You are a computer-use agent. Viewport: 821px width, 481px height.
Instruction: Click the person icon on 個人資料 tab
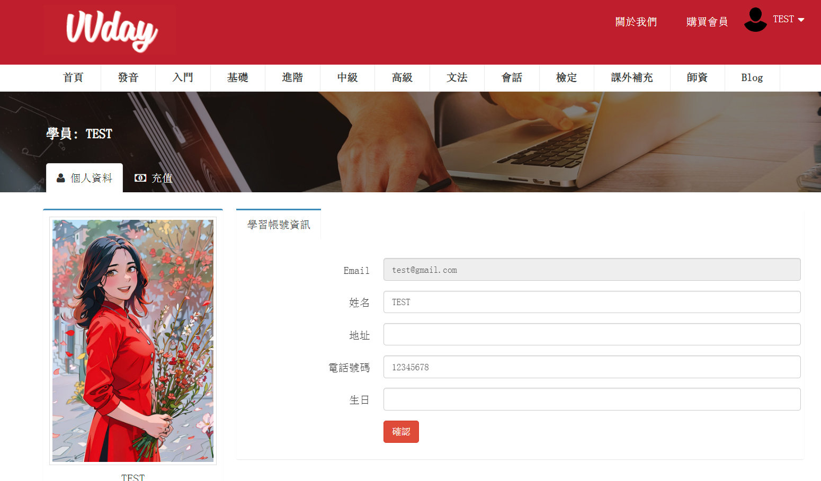[61, 178]
